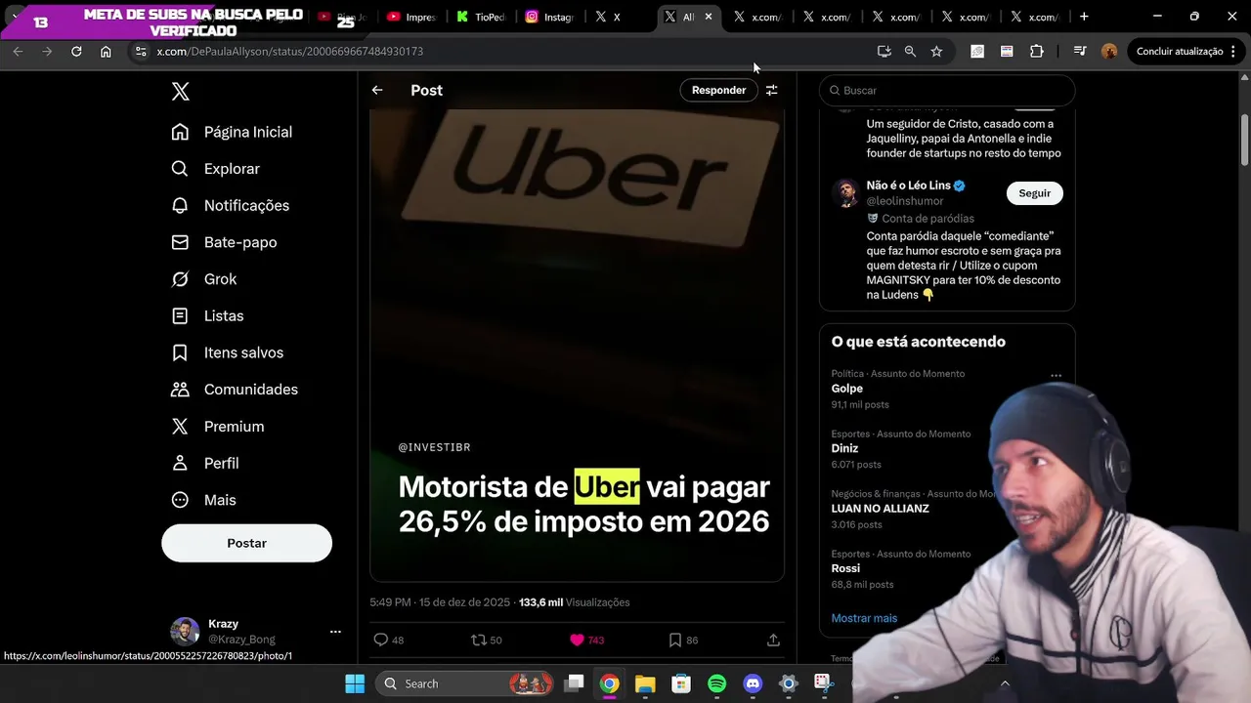Screen dimensions: 1251x703
Task: Click the Premium X icon
Action: click(180, 427)
